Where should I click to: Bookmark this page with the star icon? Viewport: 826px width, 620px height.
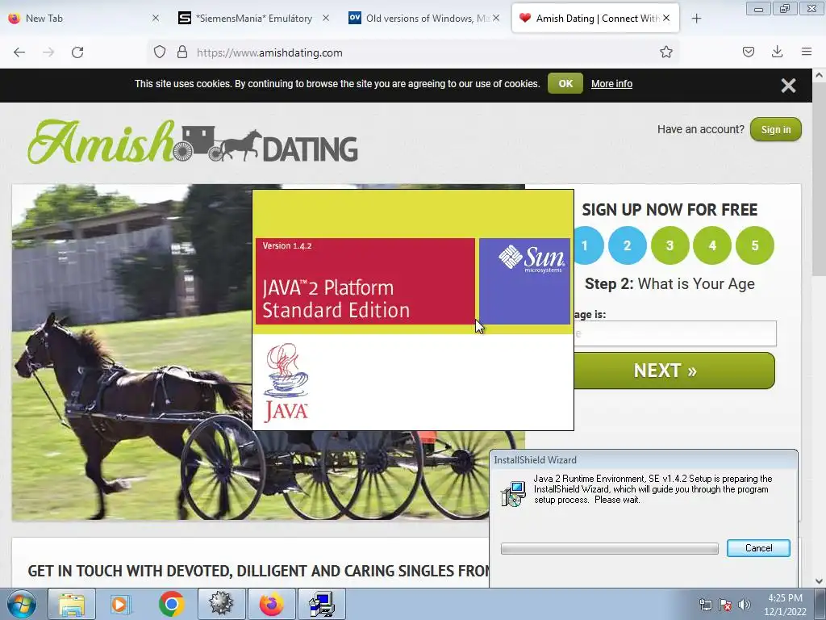665,52
